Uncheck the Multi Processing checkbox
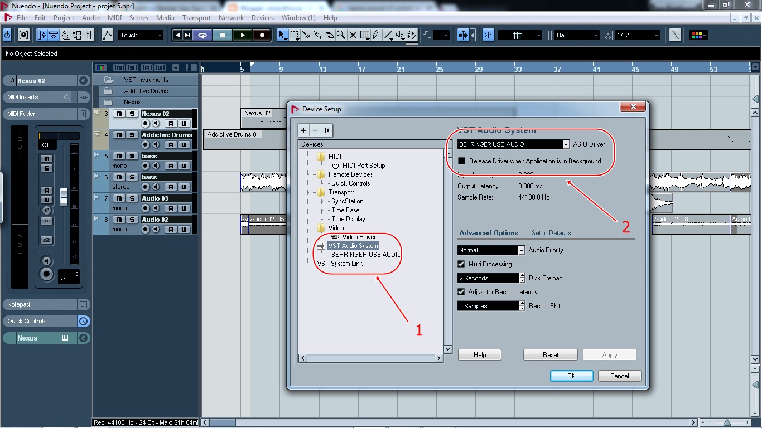Screen dimensions: 762x428 click(461, 264)
